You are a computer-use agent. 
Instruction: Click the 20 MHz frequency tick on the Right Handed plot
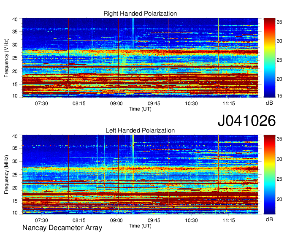pyautogui.click(x=15, y=71)
